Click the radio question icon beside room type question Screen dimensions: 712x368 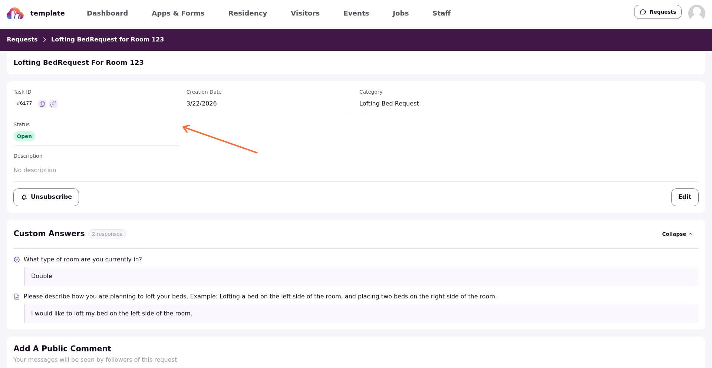click(x=17, y=260)
